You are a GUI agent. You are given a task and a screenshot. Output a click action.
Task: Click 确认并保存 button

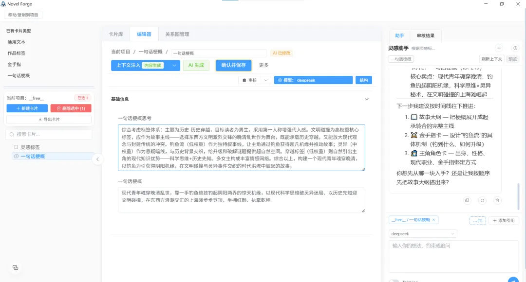pyautogui.click(x=233, y=65)
